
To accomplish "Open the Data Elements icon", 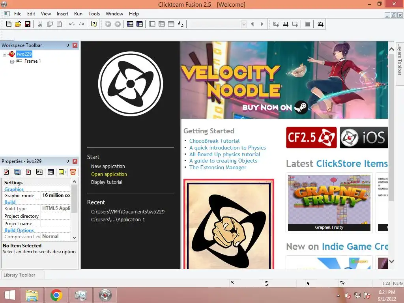I will pyautogui.click(x=181, y=24).
